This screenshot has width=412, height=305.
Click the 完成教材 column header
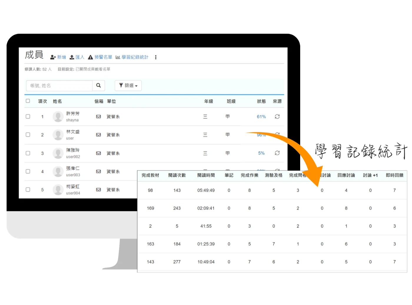point(150,175)
